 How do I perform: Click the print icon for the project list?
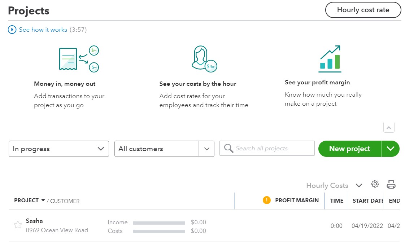click(391, 184)
